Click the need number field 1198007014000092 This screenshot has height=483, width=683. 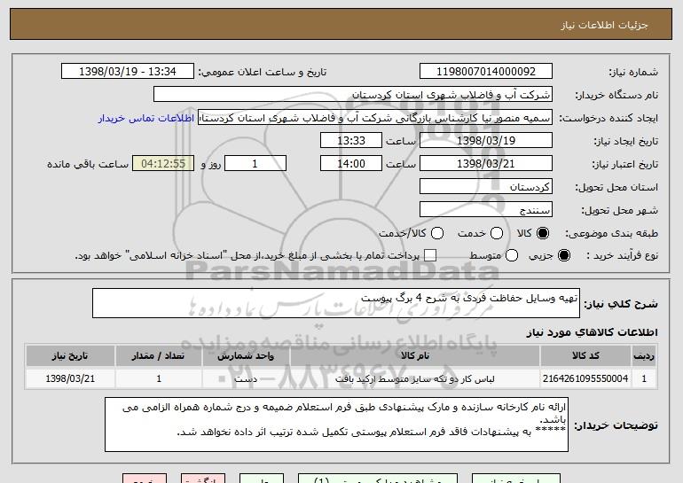pos(486,72)
